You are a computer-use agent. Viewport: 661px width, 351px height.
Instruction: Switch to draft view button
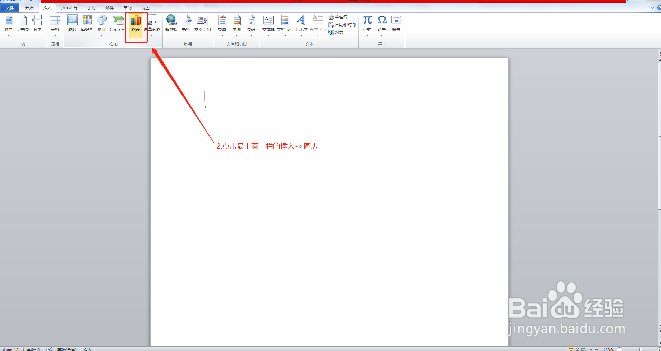click(x=596, y=349)
